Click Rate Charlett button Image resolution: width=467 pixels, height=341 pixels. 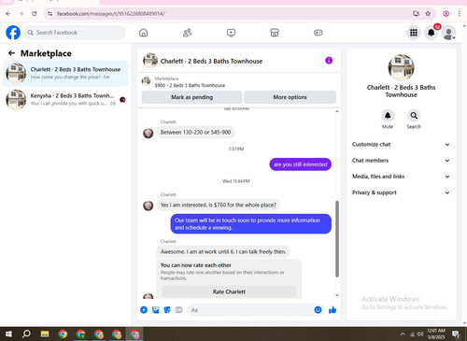[229, 291]
